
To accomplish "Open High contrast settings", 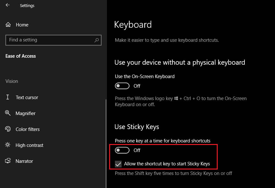I will pyautogui.click(x=29, y=145).
